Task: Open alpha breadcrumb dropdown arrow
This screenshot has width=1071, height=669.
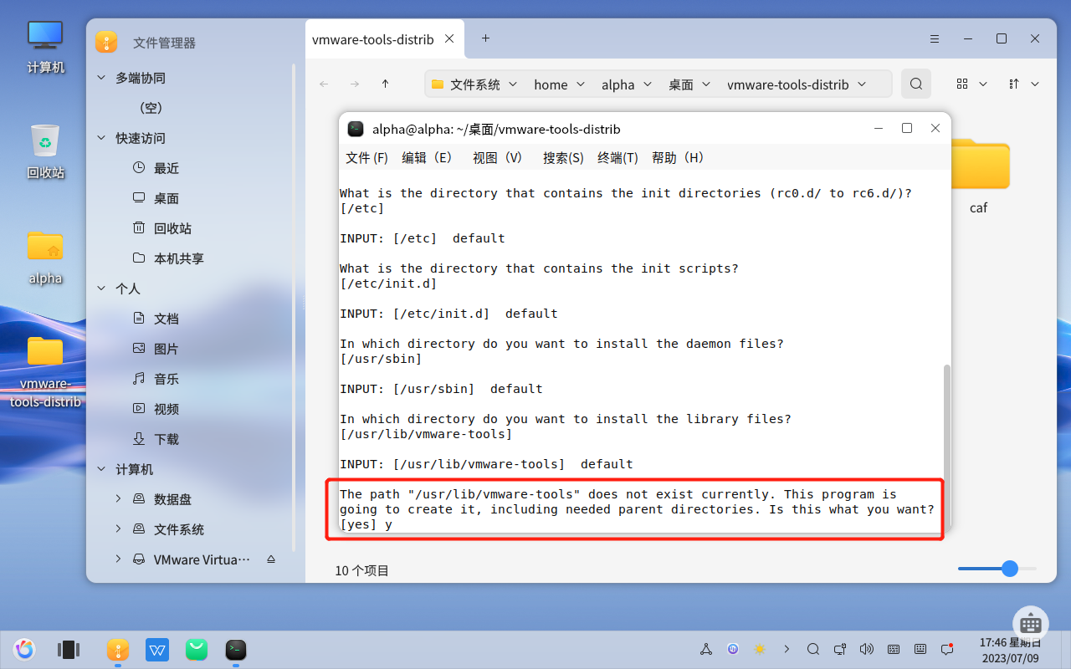Action: tap(647, 84)
